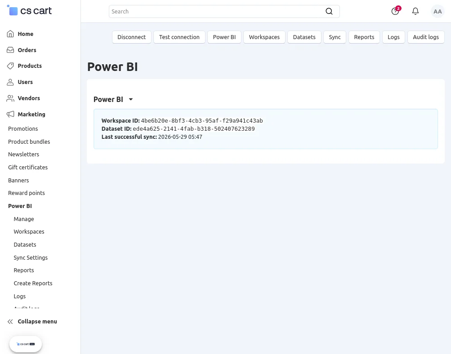
Task: Click the Orders inbox icon
Action: [x=10, y=50]
